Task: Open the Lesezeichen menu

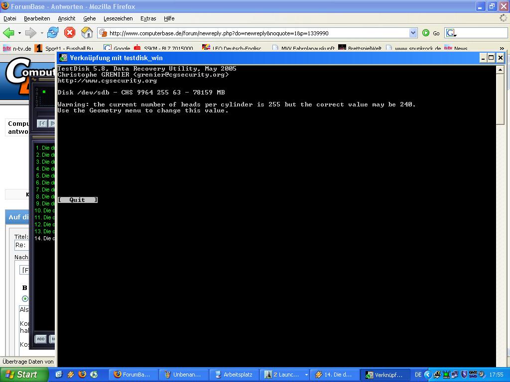Action: tap(118, 18)
